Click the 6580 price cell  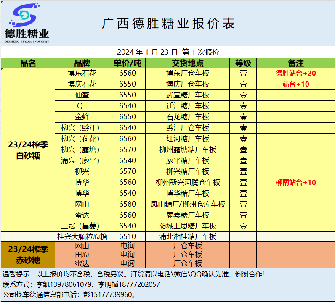(128, 204)
